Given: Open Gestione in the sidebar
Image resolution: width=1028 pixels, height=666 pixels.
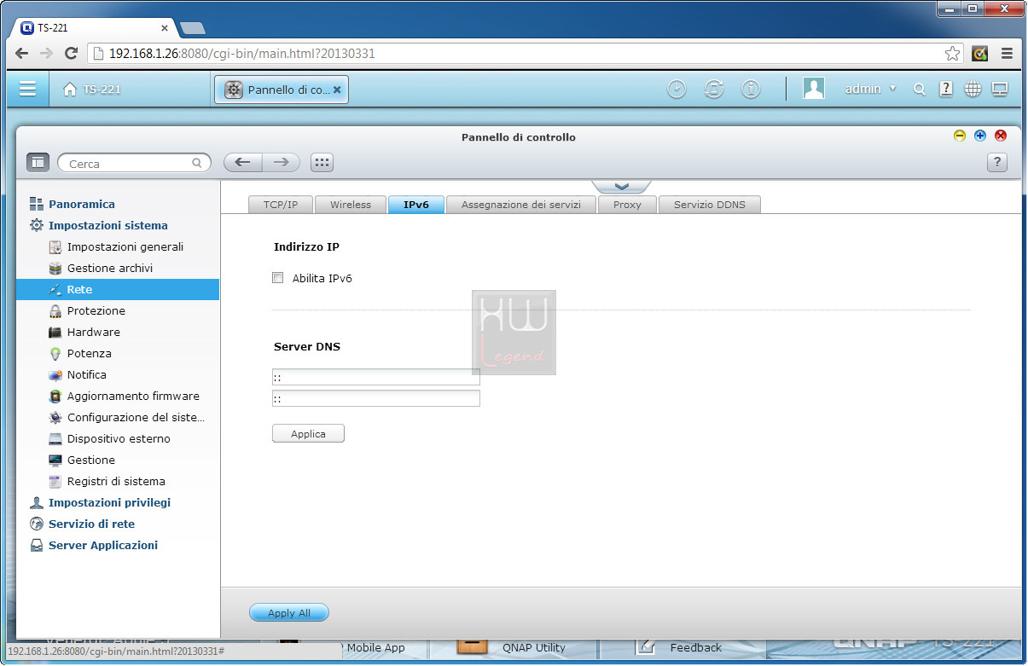Looking at the screenshot, I should point(91,460).
